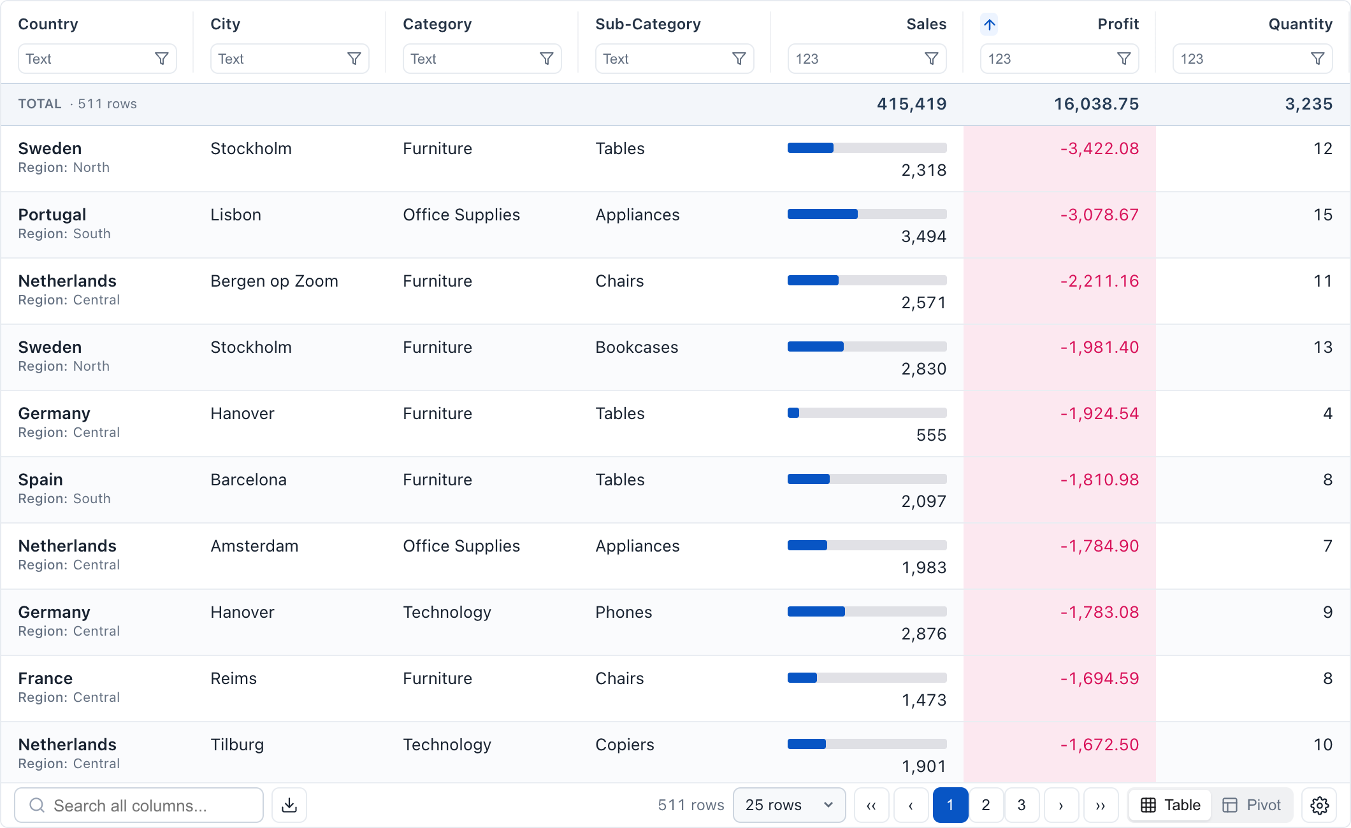The image size is (1351, 828).
Task: Select the -1,784.90 profit cell
Action: (1099, 546)
